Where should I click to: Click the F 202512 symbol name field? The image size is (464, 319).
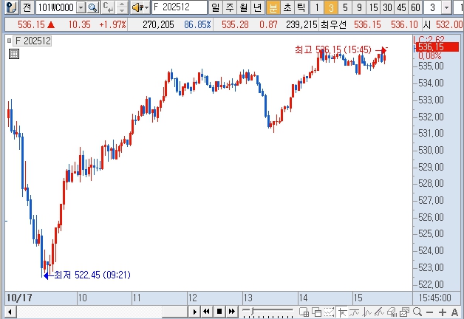click(x=177, y=7)
